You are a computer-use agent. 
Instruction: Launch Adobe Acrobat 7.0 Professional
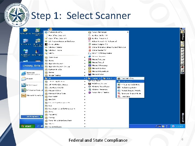103,41
